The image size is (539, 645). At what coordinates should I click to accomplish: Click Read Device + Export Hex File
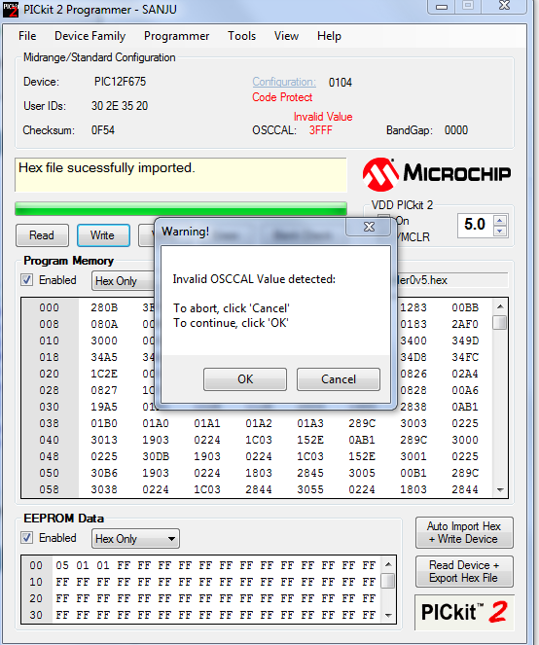click(464, 571)
